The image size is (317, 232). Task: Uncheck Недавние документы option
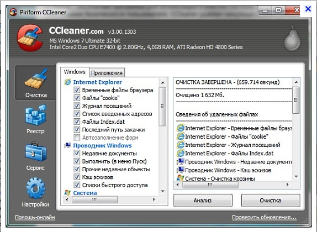coord(77,153)
